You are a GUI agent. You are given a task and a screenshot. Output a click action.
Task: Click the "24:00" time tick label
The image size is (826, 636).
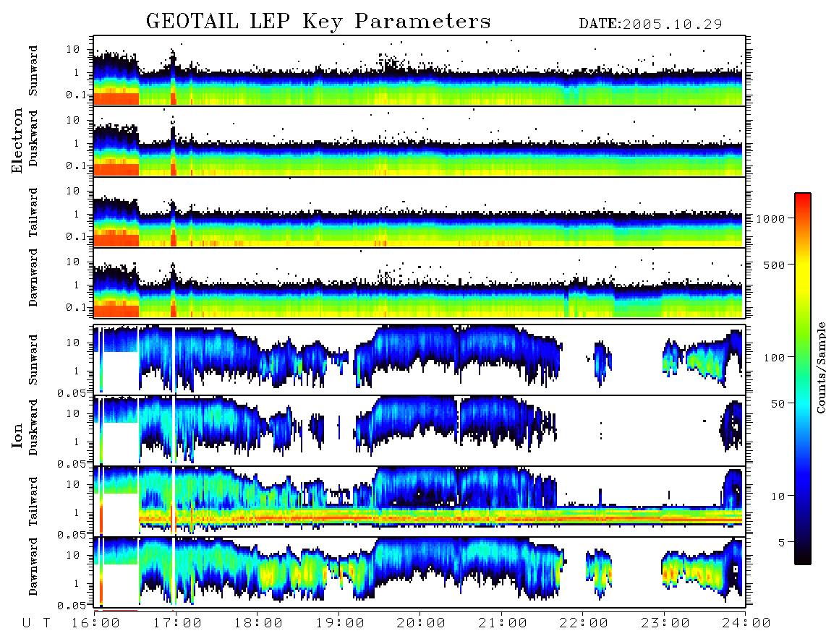click(x=746, y=623)
